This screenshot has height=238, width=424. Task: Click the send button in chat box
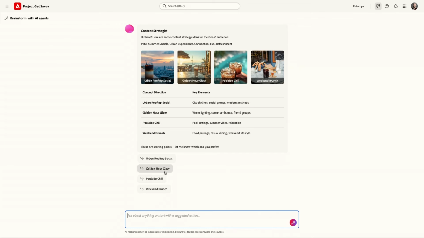click(293, 222)
